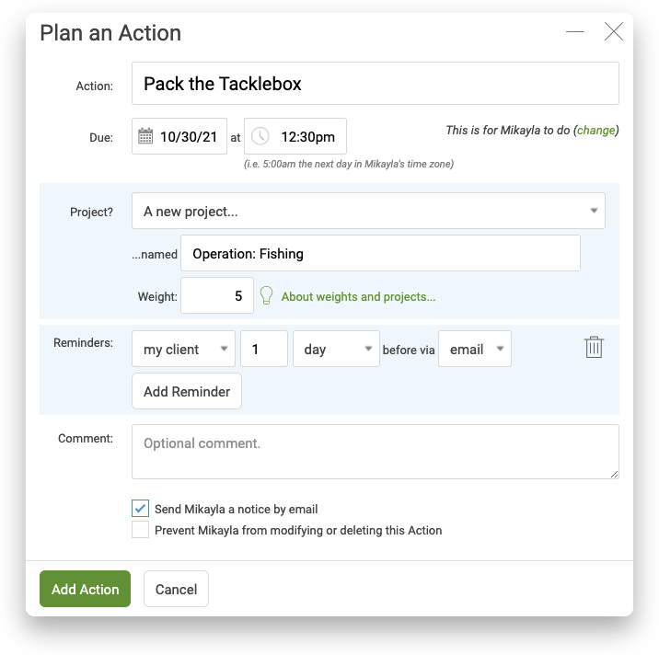Focus the Action name field
Viewport: 659px width, 655px height.
point(375,83)
